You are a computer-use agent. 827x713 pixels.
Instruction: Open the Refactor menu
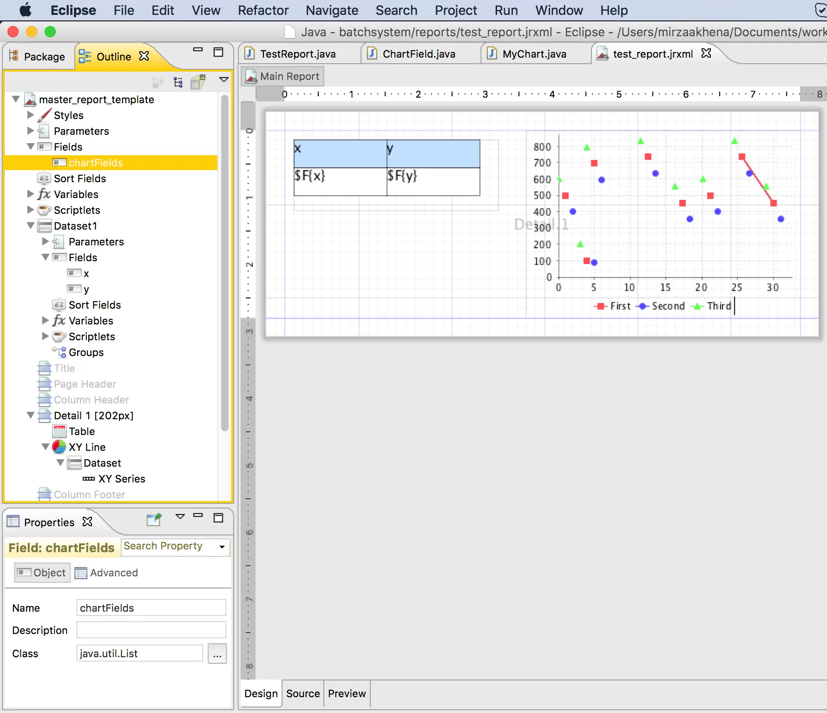[263, 10]
